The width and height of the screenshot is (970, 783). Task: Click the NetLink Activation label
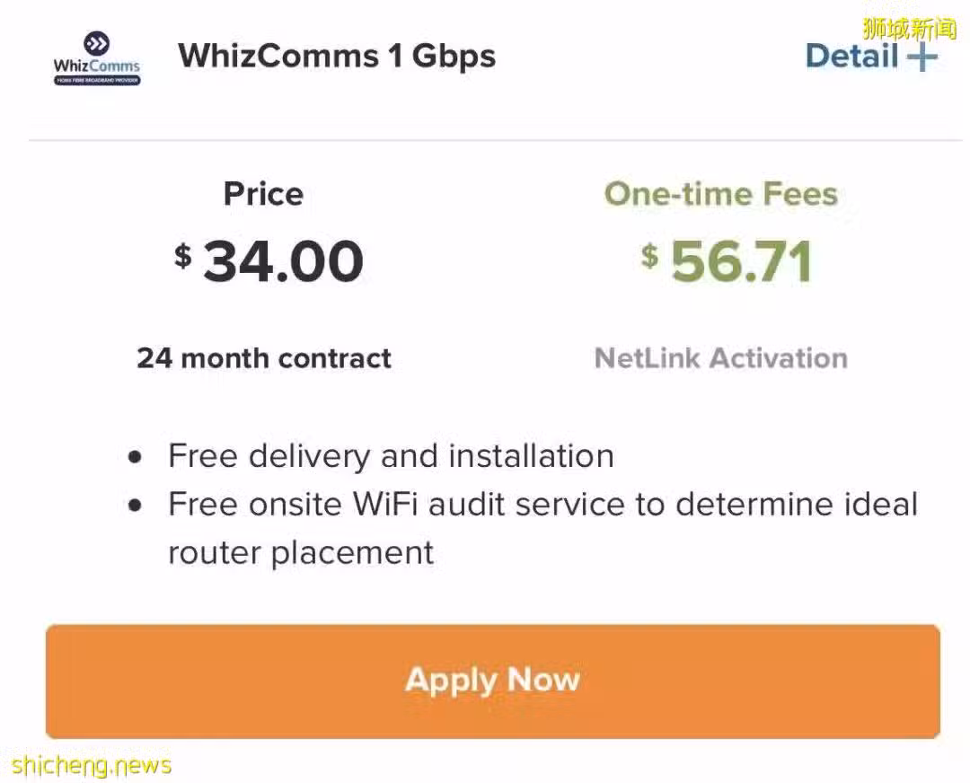click(x=720, y=358)
